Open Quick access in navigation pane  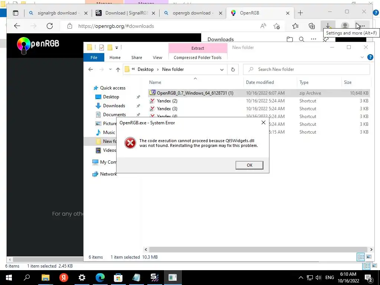pos(113,88)
